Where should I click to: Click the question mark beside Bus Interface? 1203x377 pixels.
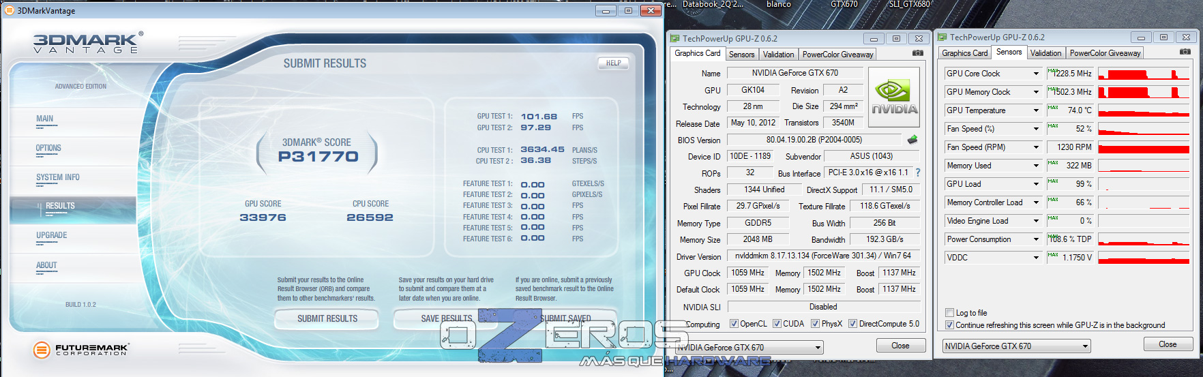click(x=918, y=173)
